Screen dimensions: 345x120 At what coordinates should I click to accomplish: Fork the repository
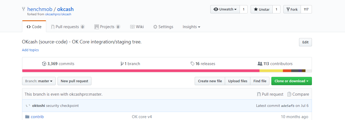click(x=292, y=9)
